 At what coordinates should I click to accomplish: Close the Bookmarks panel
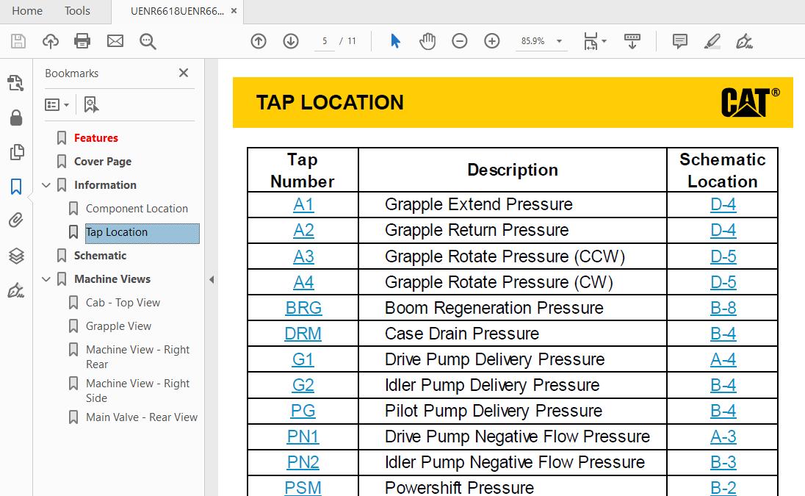(184, 73)
